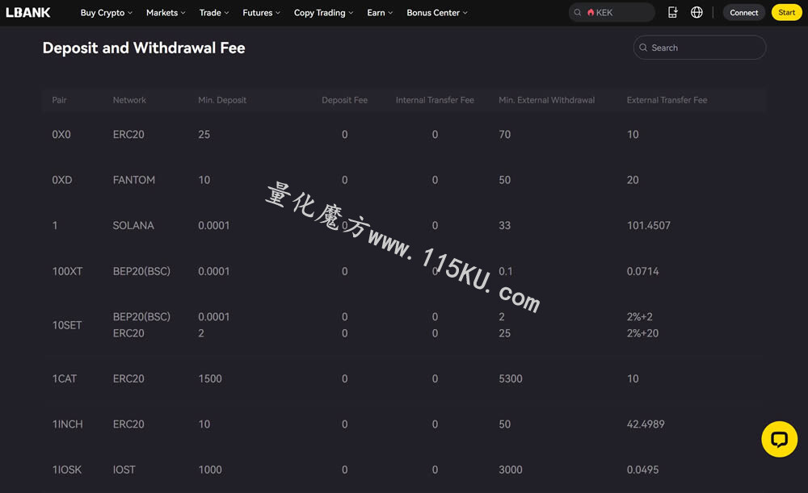Click the SOLANA network cell
The height and width of the screenshot is (493, 808).
133,225
